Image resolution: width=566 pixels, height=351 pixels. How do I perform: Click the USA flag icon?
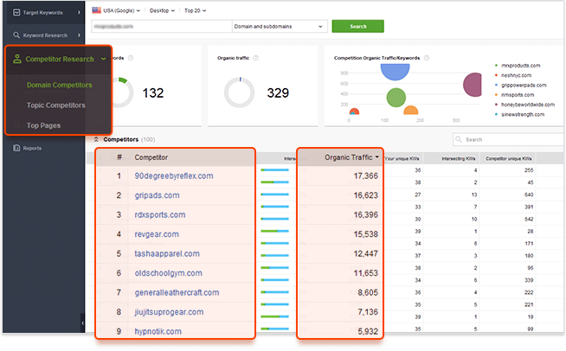coord(96,10)
